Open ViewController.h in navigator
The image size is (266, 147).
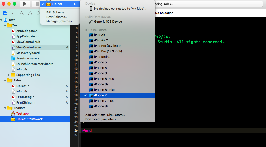(28, 42)
